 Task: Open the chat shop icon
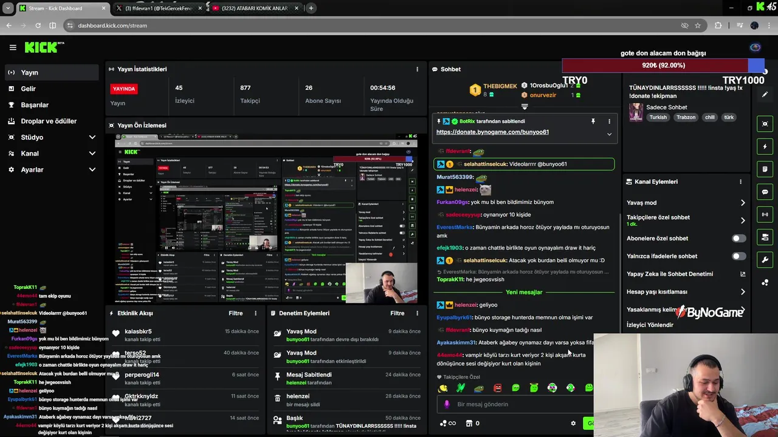tap(469, 424)
